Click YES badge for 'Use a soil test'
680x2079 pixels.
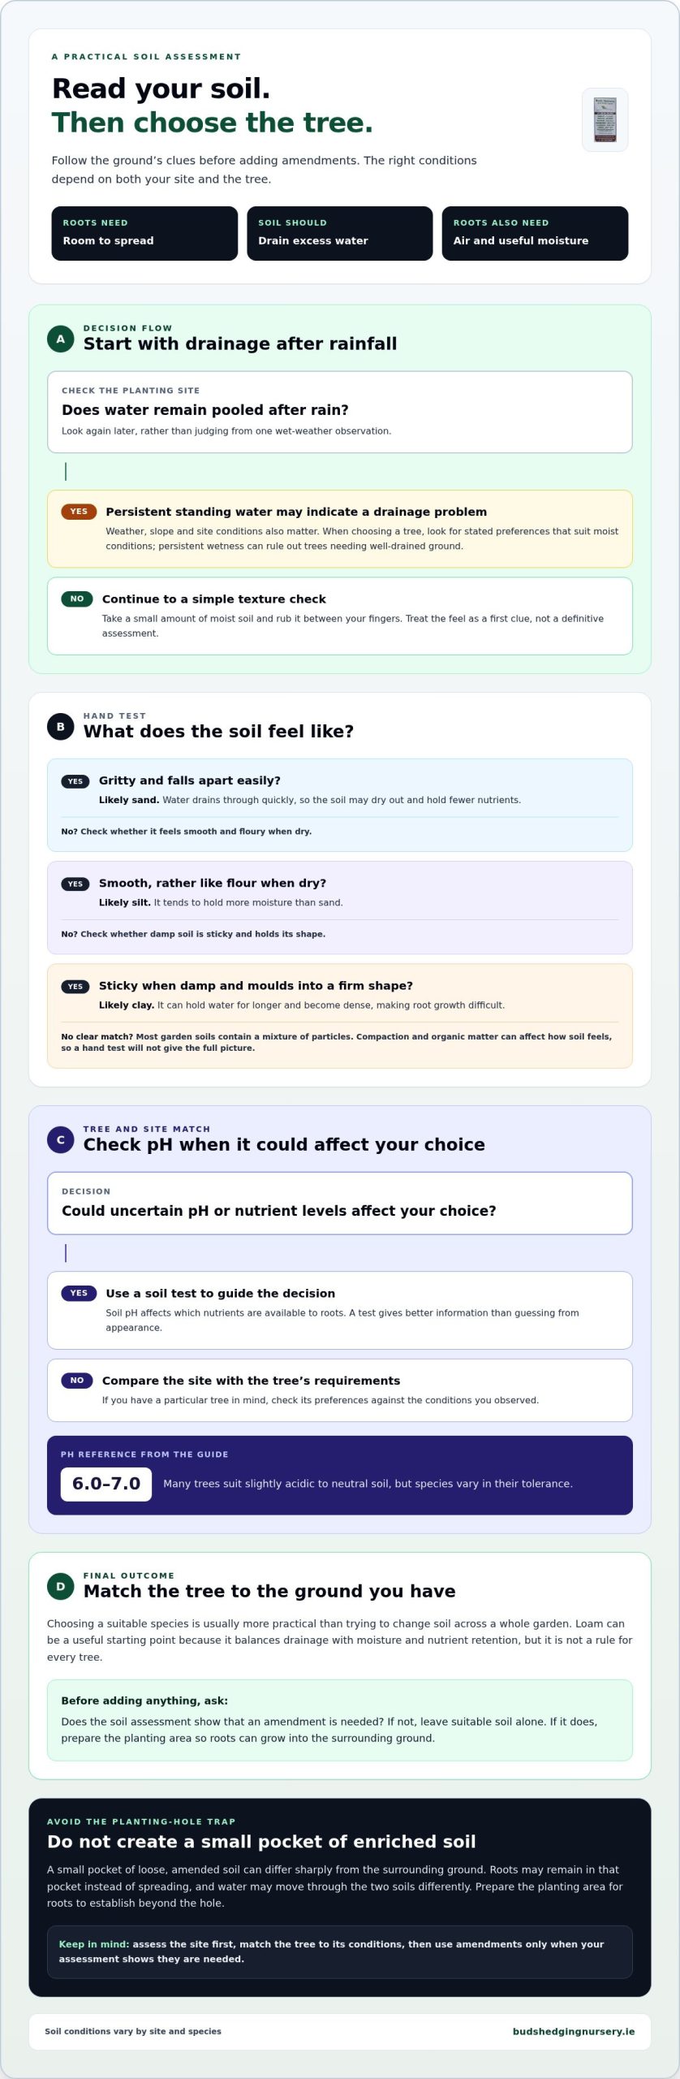[x=79, y=1293]
